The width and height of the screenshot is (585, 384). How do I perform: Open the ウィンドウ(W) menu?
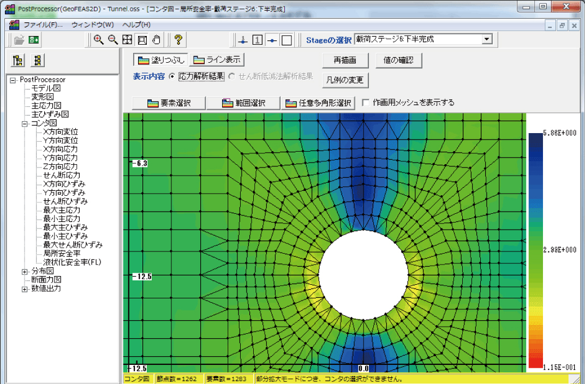point(93,25)
